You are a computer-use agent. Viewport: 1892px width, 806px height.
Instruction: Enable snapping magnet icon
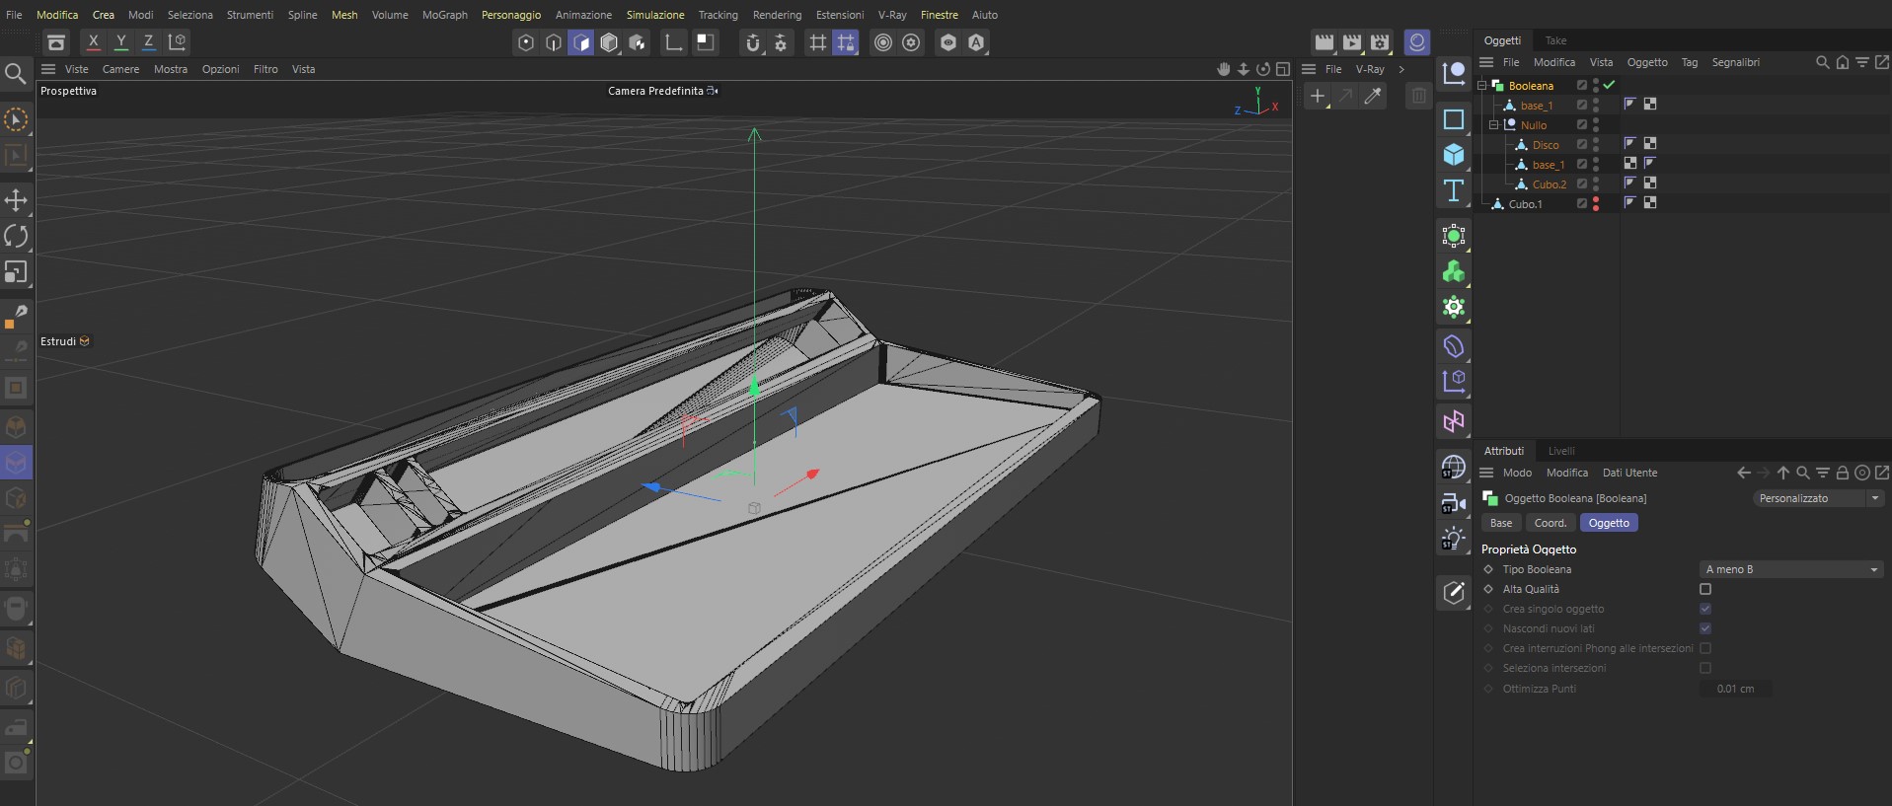(753, 42)
